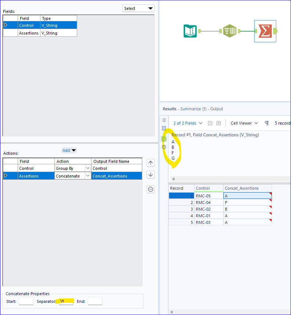Image resolution: width=291 pixels, height=315 pixels.
Task: Click Output Field Name column header
Action: (117, 161)
